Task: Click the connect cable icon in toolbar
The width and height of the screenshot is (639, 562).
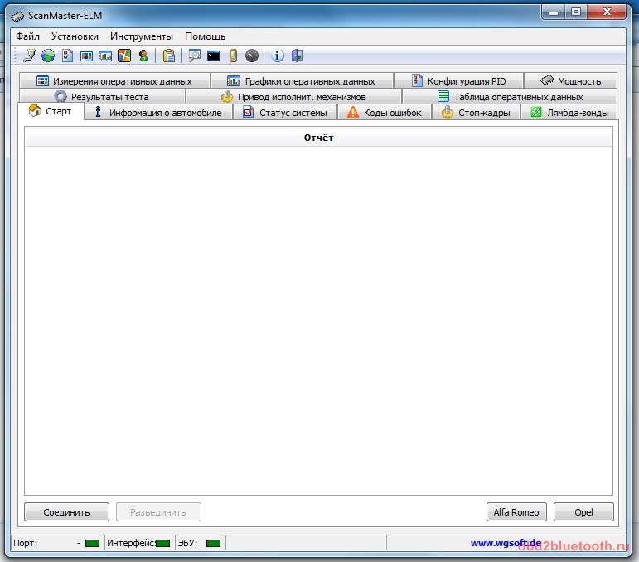Action: coord(29,56)
